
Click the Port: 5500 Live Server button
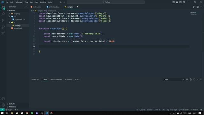184,110
